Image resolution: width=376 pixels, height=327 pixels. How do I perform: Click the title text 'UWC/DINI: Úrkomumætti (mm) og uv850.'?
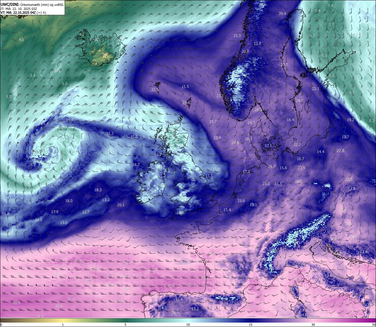[x=32, y=4]
